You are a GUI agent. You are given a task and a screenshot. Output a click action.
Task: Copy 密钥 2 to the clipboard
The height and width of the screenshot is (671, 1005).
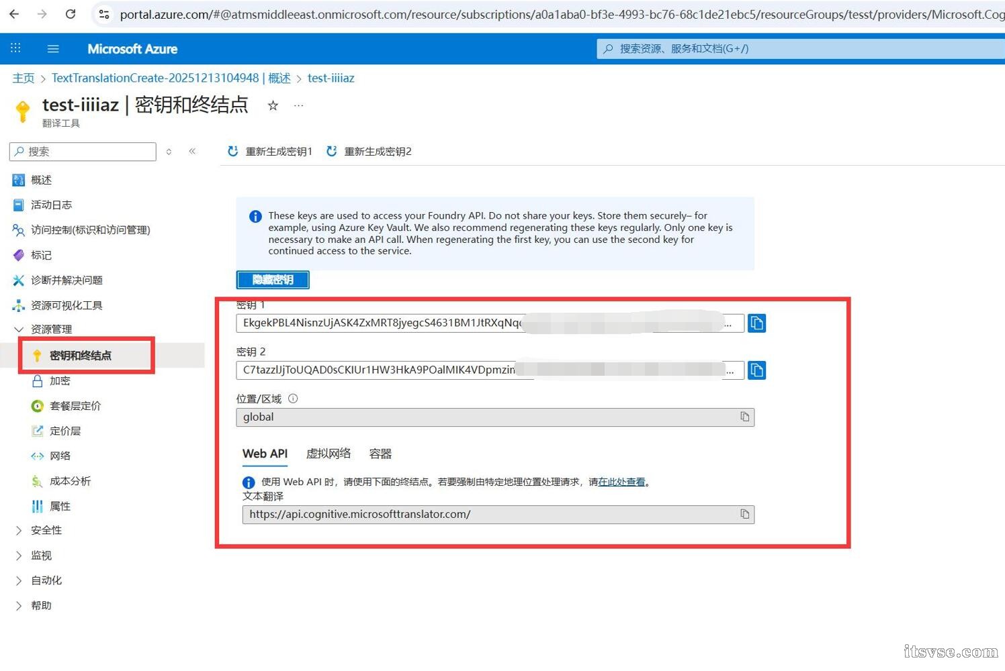pos(757,370)
